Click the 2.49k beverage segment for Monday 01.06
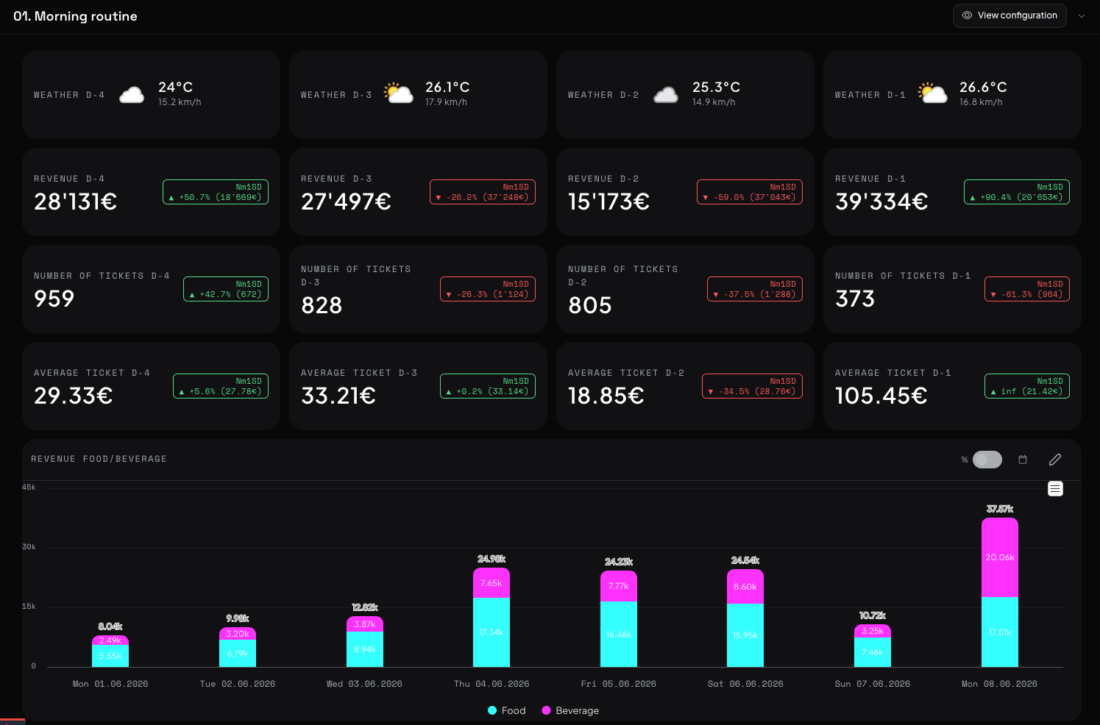Viewport: 1100px width, 725px height. 110,640
